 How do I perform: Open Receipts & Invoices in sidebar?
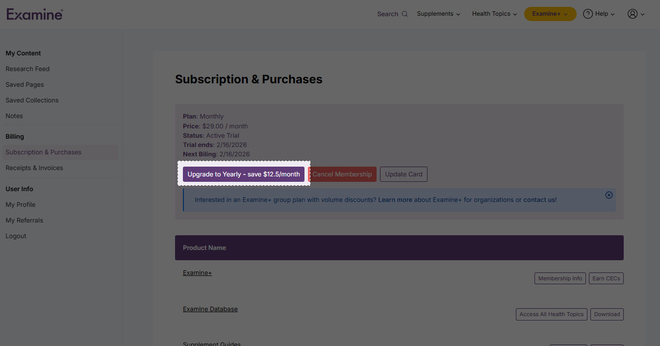click(x=34, y=168)
